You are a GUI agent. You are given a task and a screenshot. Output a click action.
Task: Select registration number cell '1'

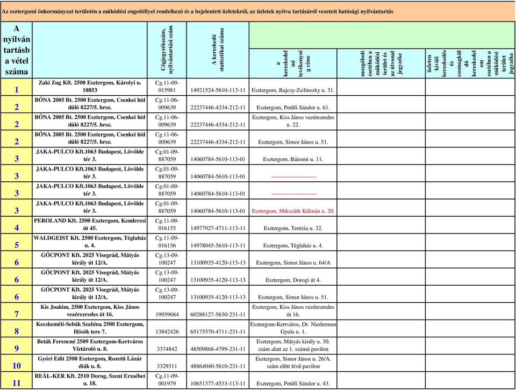pyautogui.click(x=17, y=87)
